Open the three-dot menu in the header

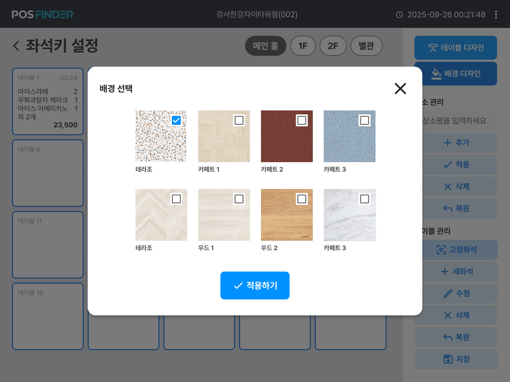tap(496, 14)
